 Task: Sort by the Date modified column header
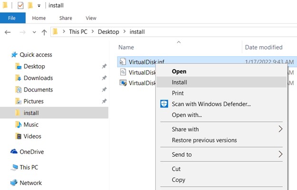(264, 47)
